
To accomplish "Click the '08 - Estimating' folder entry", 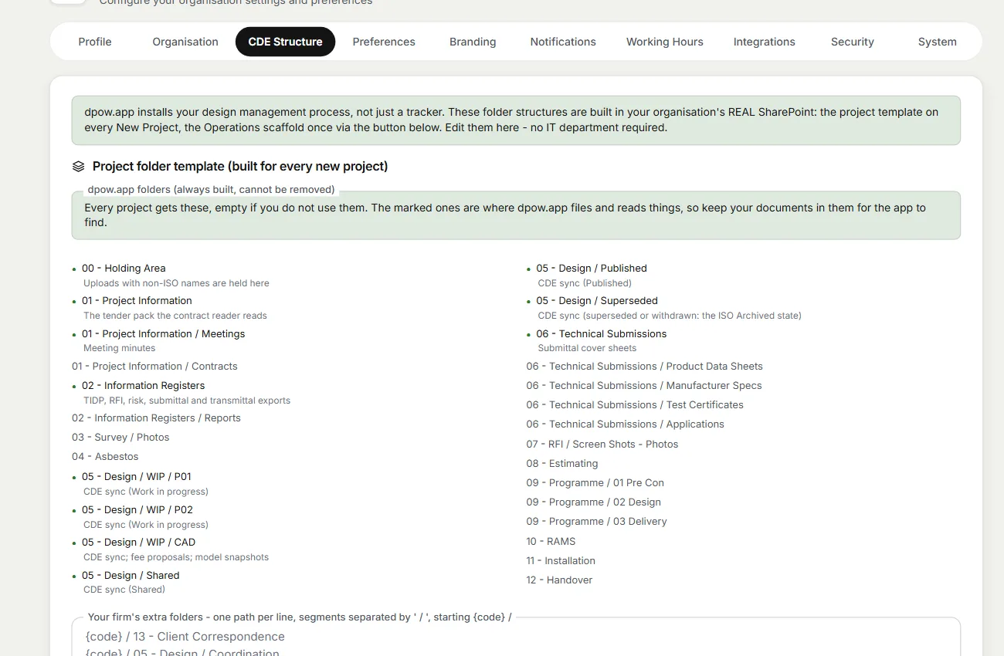I will pyautogui.click(x=562, y=464).
